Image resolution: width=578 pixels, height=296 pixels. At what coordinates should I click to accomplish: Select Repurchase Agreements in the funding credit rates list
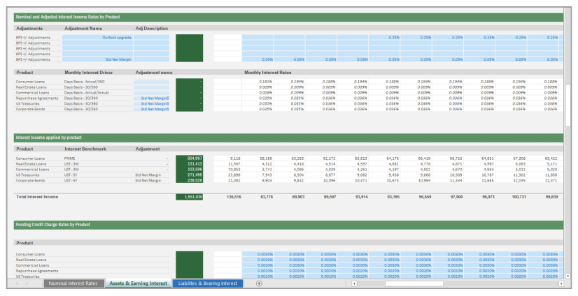click(37, 271)
